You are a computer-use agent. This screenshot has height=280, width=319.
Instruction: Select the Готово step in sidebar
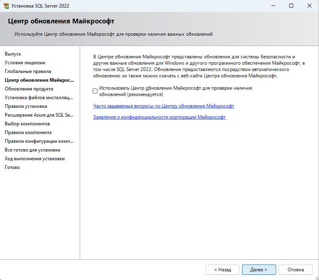pos(12,167)
